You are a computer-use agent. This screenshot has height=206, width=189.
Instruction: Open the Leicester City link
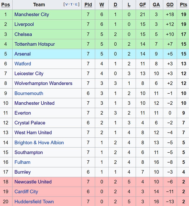[x=29, y=74]
